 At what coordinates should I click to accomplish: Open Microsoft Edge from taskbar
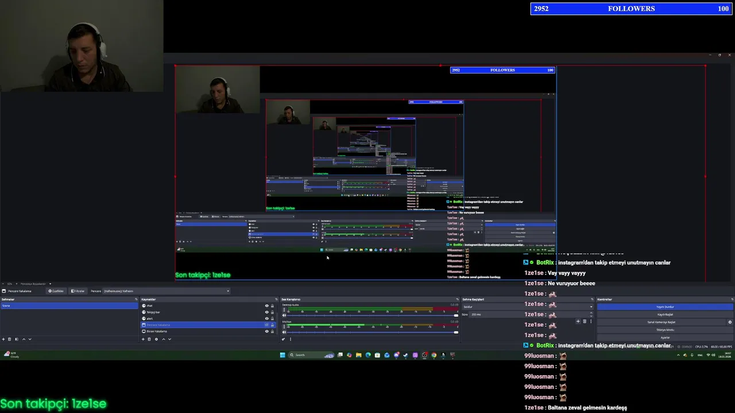(x=368, y=355)
